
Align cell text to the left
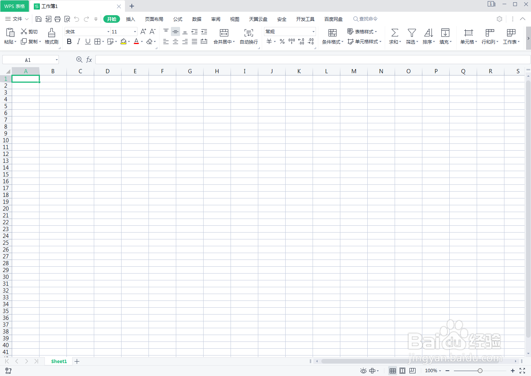point(166,41)
